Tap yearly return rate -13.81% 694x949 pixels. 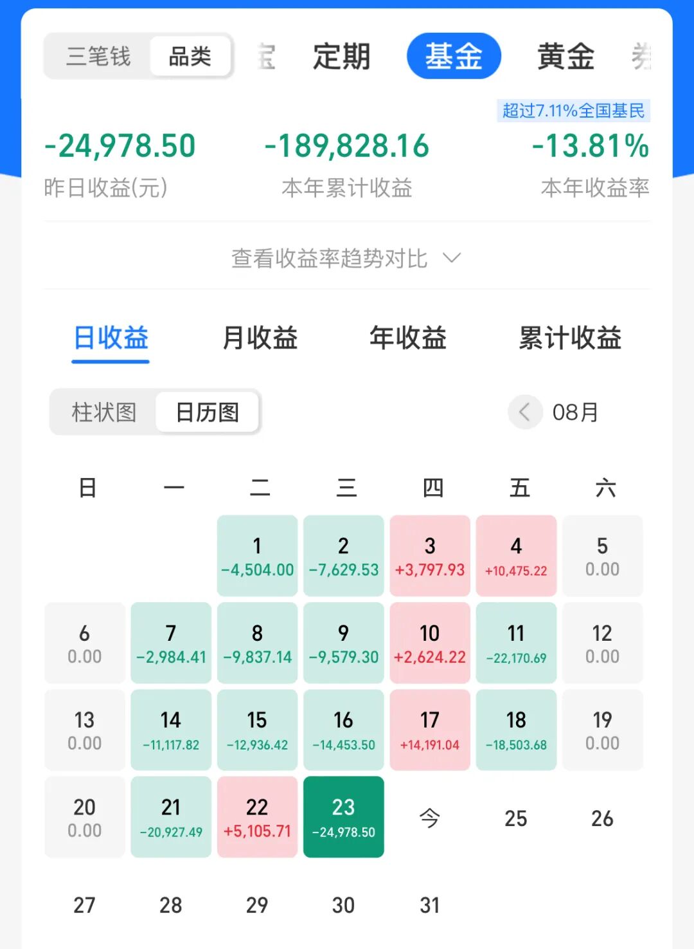tap(591, 146)
